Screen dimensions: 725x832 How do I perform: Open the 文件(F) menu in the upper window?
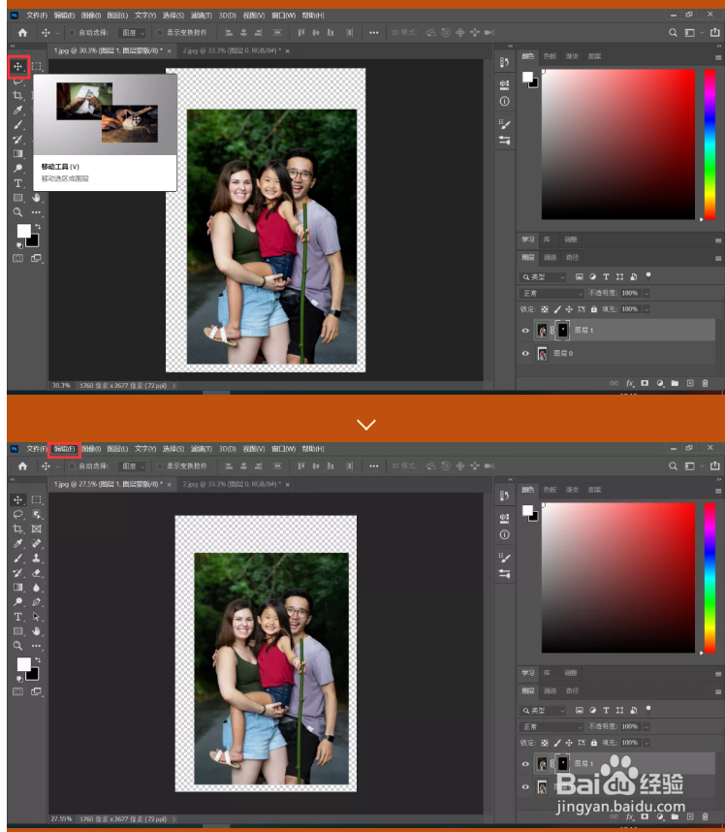click(37, 16)
